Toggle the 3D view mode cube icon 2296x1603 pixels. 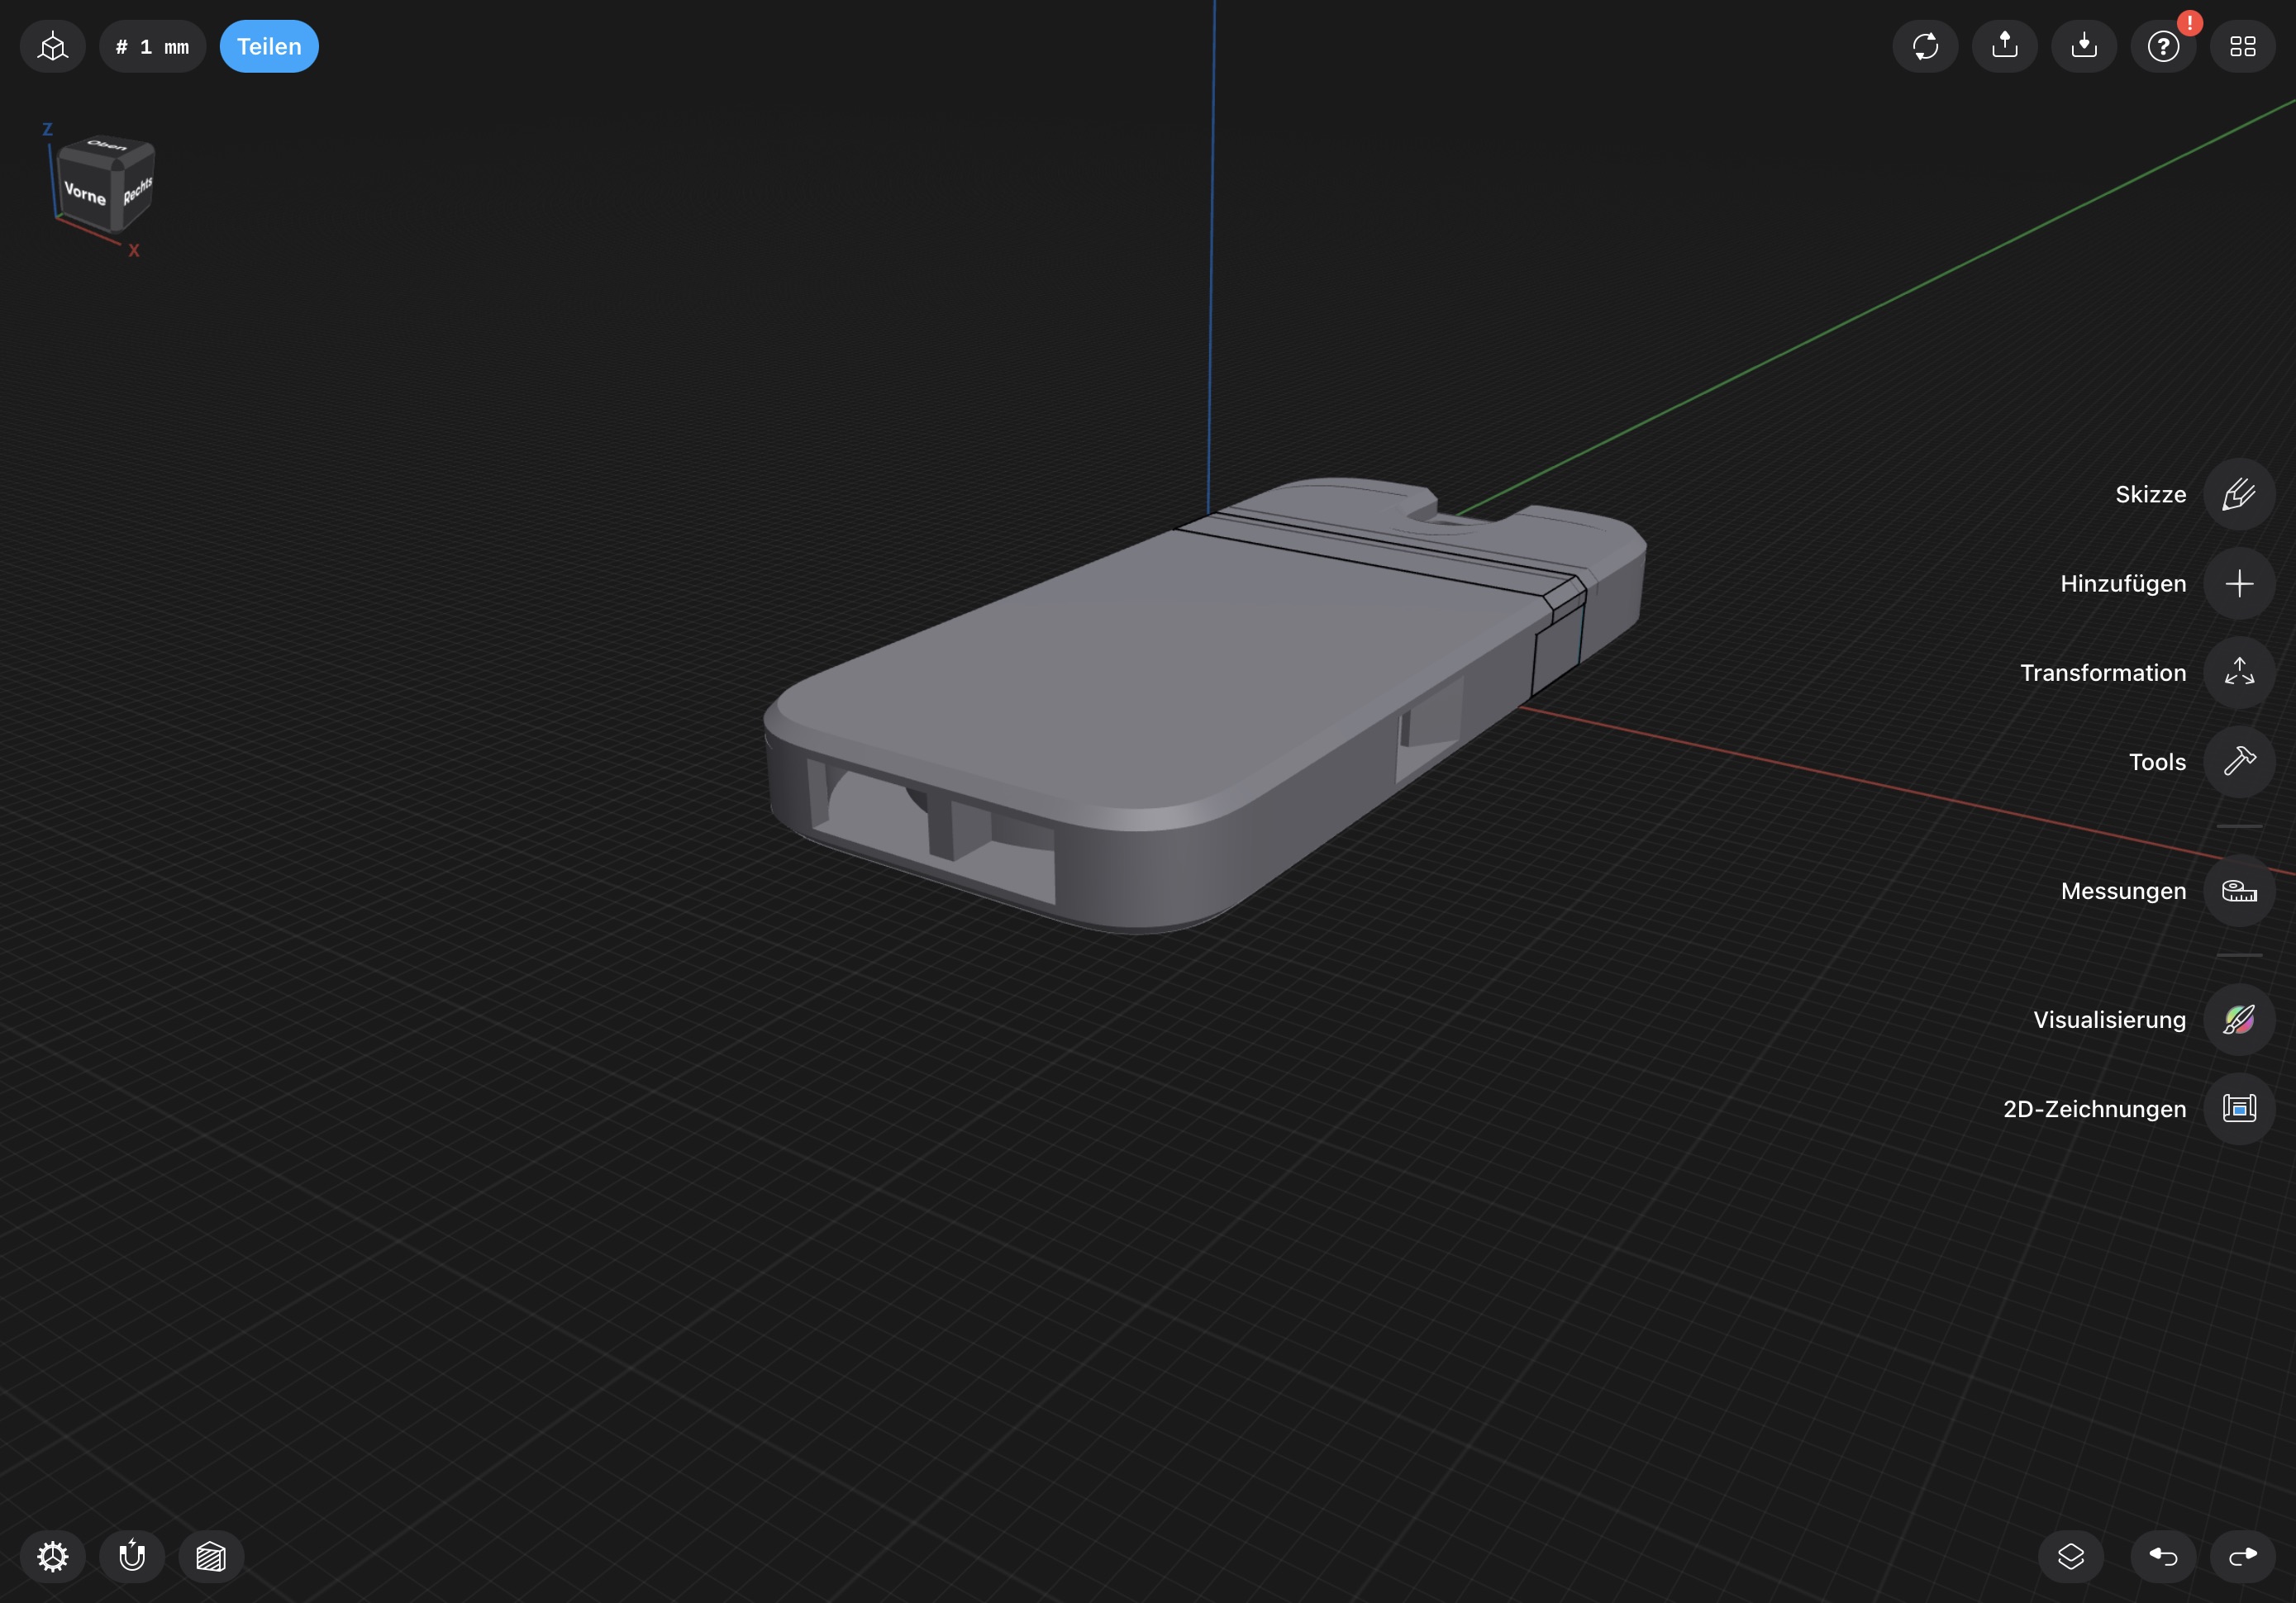[53, 47]
